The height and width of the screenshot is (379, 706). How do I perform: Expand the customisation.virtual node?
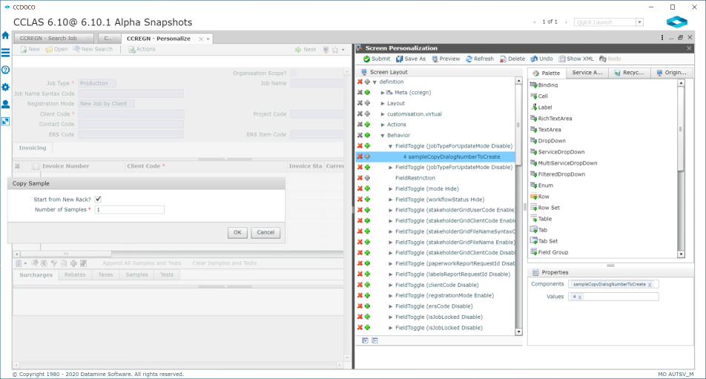click(x=383, y=114)
